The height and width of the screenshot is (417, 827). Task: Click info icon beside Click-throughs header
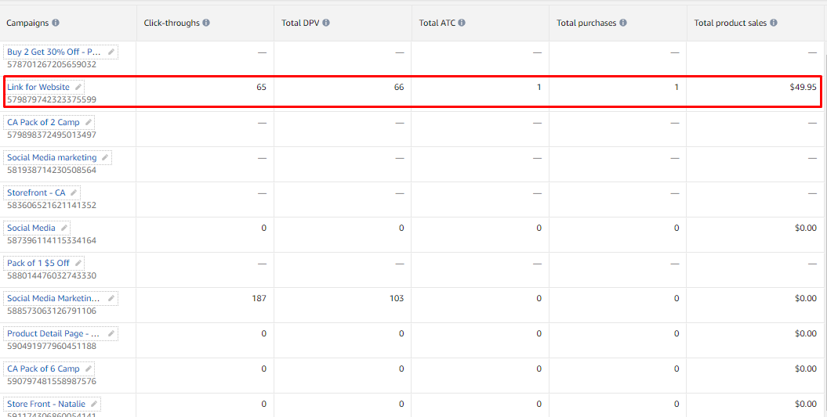coord(206,23)
